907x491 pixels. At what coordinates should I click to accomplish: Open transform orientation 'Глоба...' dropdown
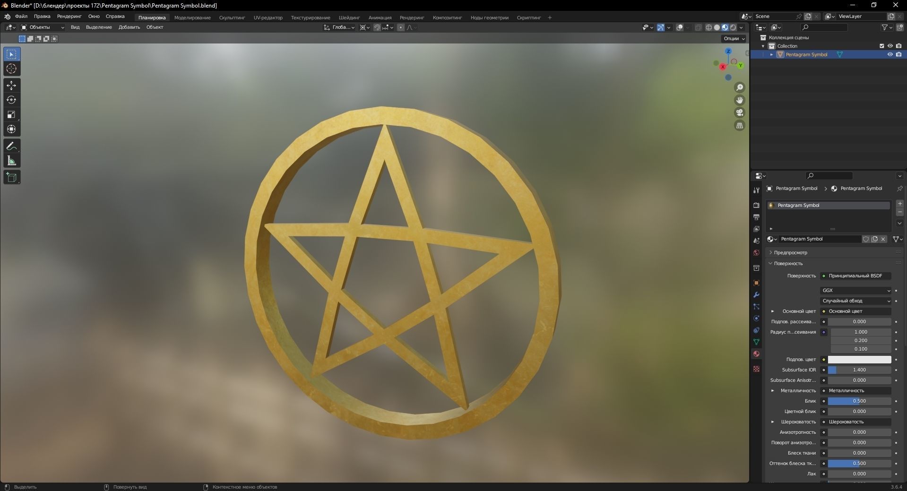click(339, 27)
